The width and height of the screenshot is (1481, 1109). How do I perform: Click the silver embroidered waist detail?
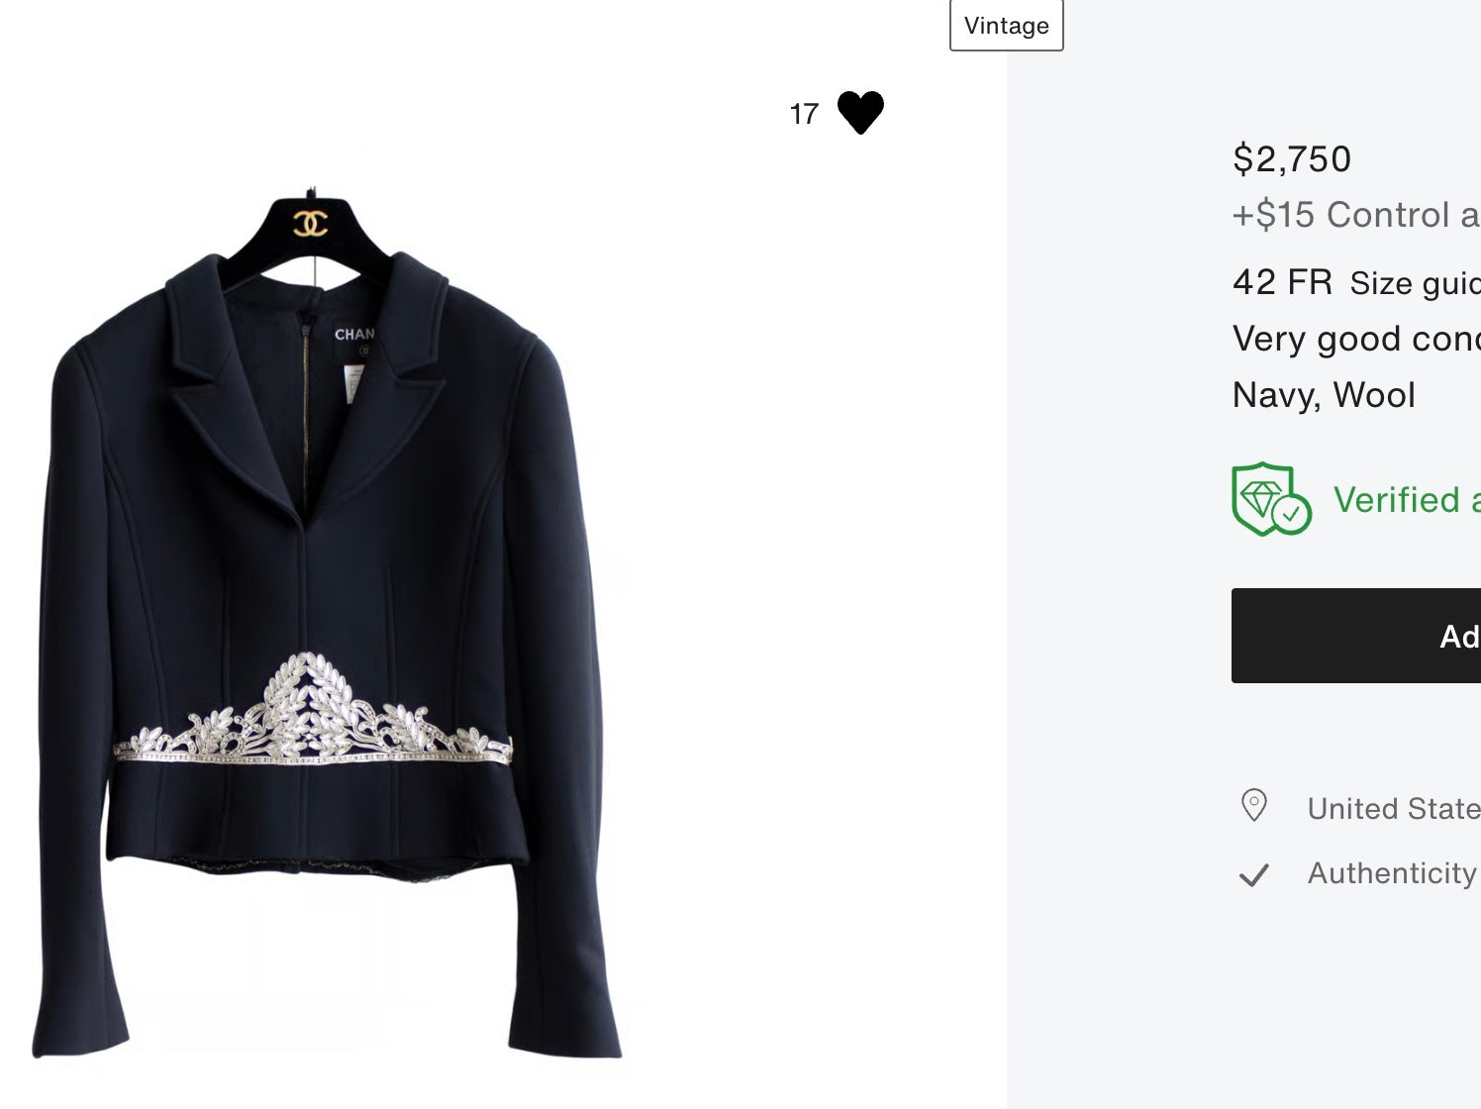tap(312, 718)
